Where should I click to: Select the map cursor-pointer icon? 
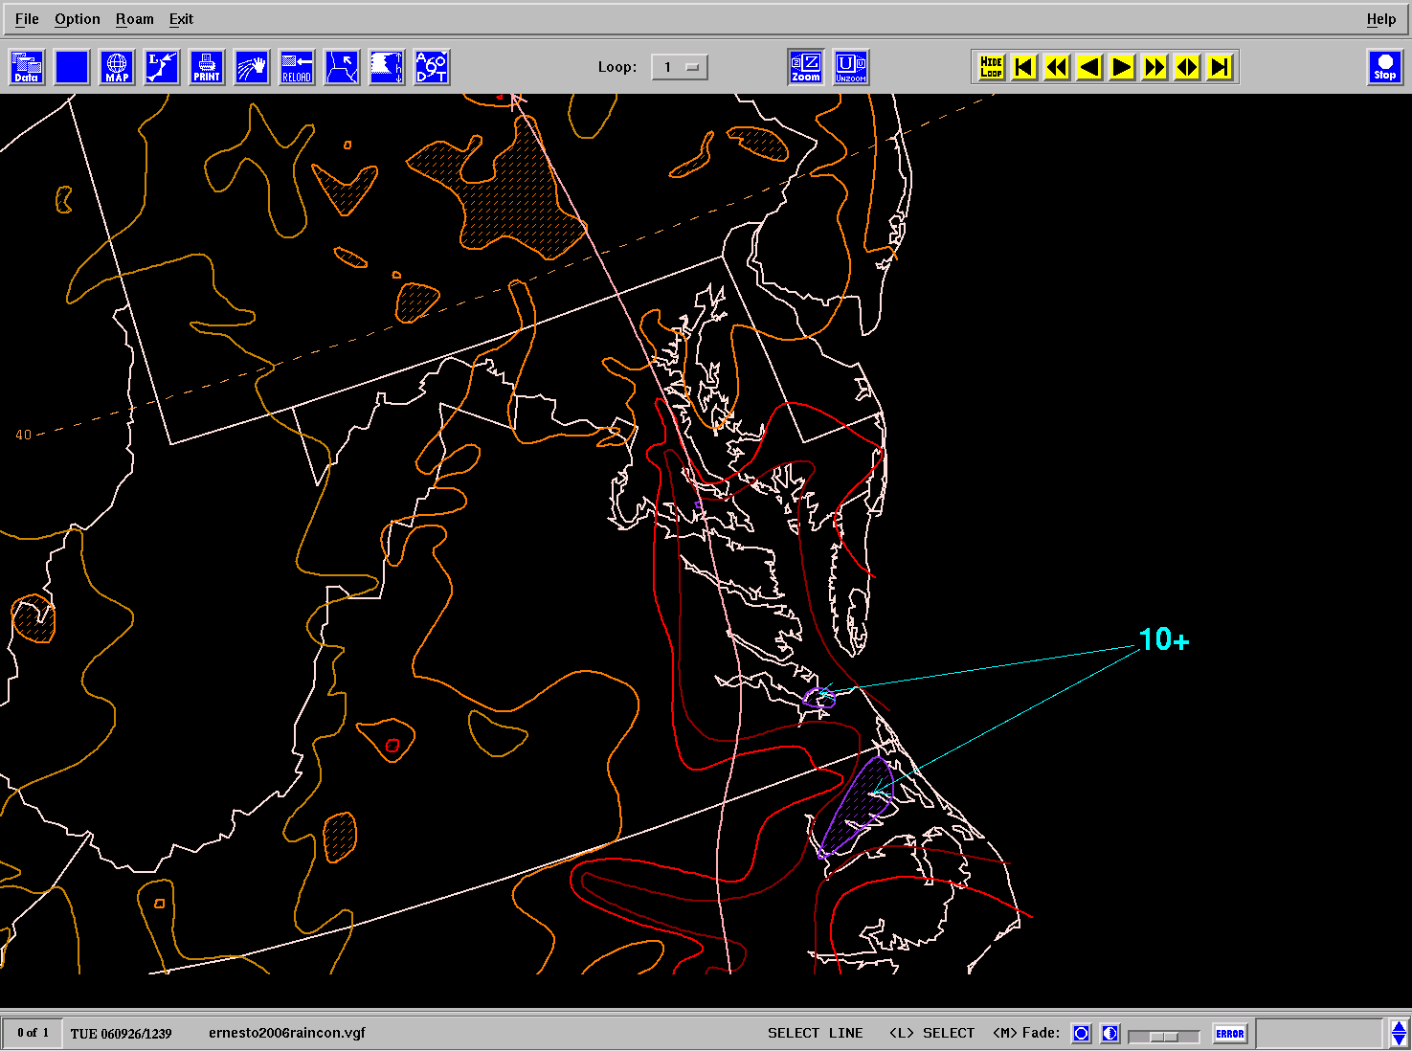coord(342,67)
